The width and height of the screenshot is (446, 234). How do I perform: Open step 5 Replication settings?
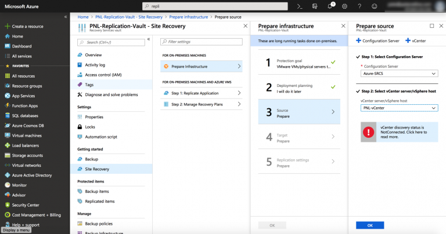(299, 162)
